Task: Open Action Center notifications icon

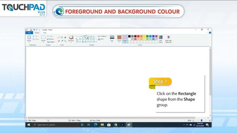Action: point(207,125)
